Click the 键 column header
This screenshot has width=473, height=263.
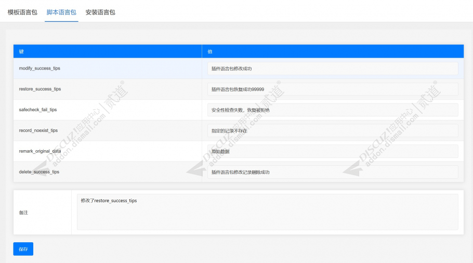[x=108, y=51]
